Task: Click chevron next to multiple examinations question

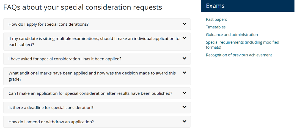Action: pos(185,38)
